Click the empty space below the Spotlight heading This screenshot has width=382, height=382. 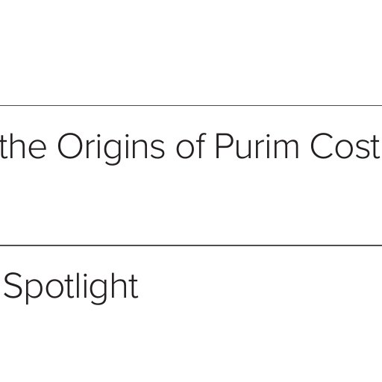(191, 345)
